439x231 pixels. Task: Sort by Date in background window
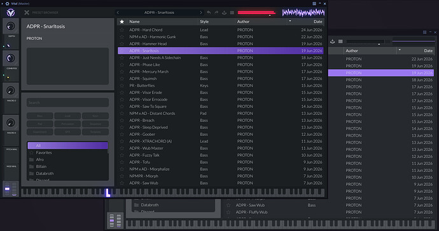tap(428, 51)
